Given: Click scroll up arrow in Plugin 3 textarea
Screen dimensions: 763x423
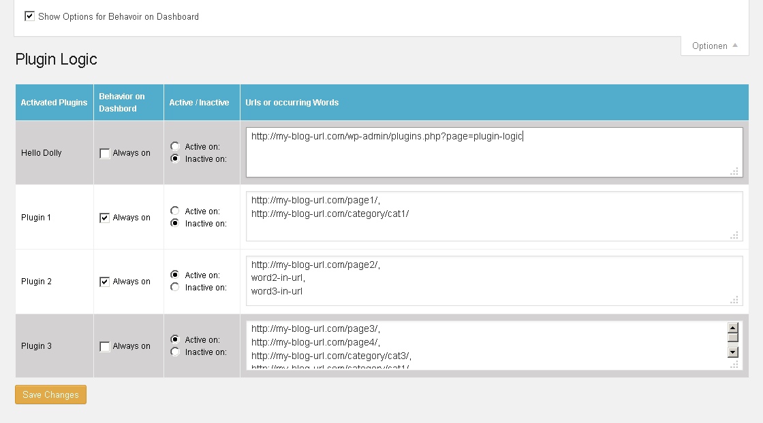Looking at the screenshot, I should [733, 327].
